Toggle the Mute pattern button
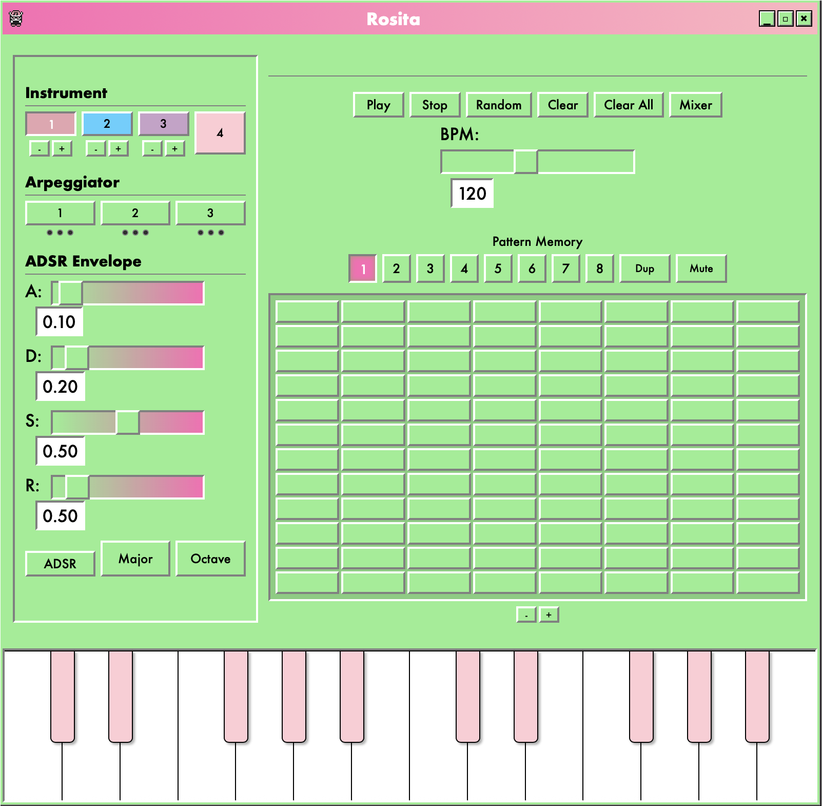This screenshot has height=806, width=822. point(700,268)
